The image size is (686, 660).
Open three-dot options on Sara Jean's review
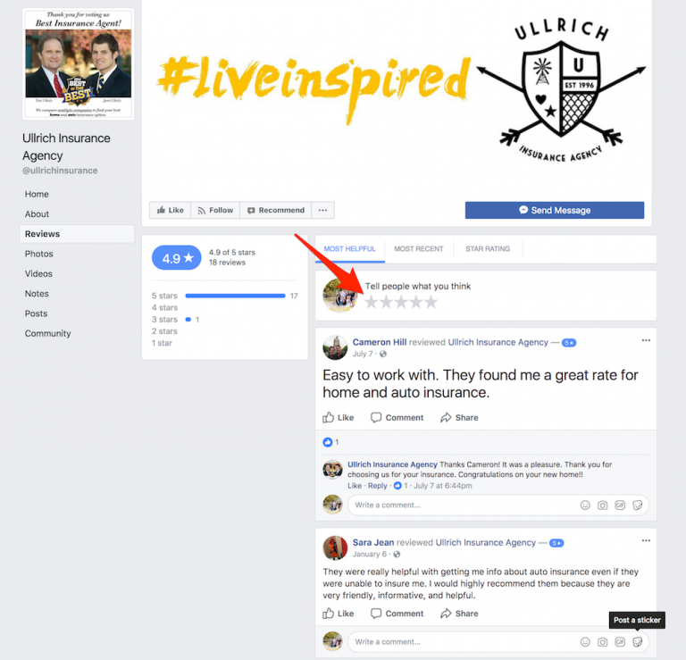click(646, 540)
